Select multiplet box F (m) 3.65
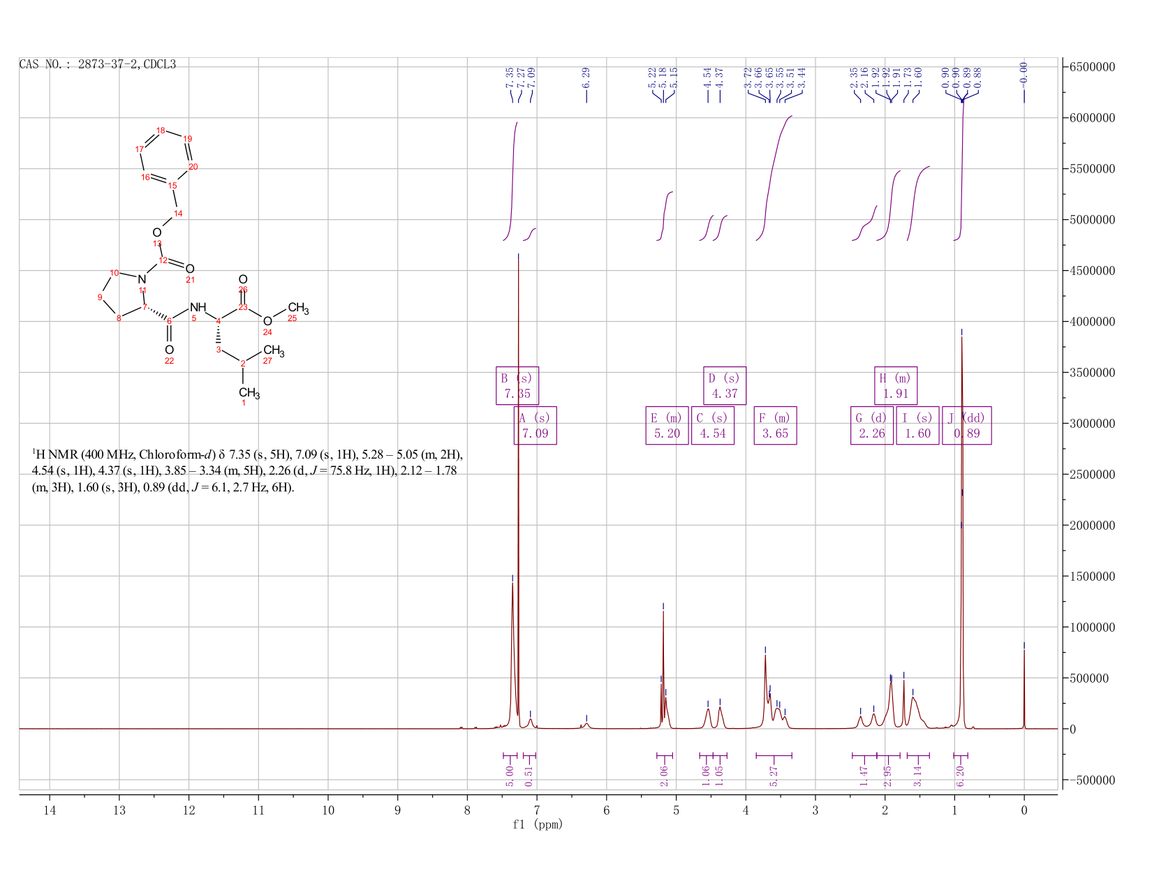The height and width of the screenshot is (890, 1152). [x=775, y=425]
